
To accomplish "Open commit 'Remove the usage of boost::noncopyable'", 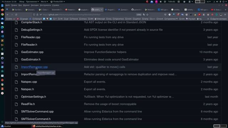I will pos(110,104).
